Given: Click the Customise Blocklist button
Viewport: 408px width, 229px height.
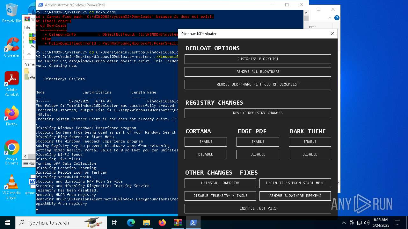Looking at the screenshot, I should pyautogui.click(x=258, y=59).
